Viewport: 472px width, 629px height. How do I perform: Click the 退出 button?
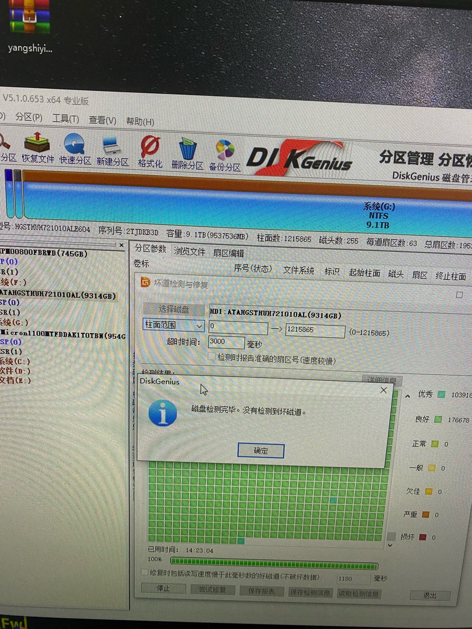tap(430, 595)
